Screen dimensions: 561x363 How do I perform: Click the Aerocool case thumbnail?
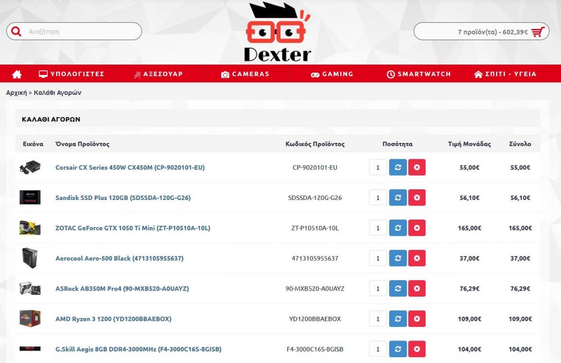(30, 258)
